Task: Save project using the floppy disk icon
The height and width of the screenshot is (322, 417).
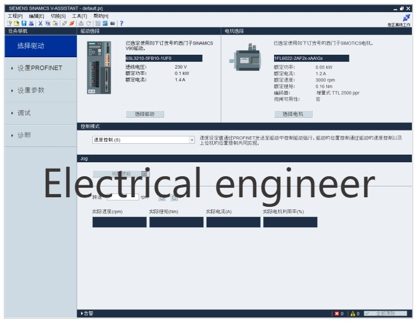Action: point(24,24)
